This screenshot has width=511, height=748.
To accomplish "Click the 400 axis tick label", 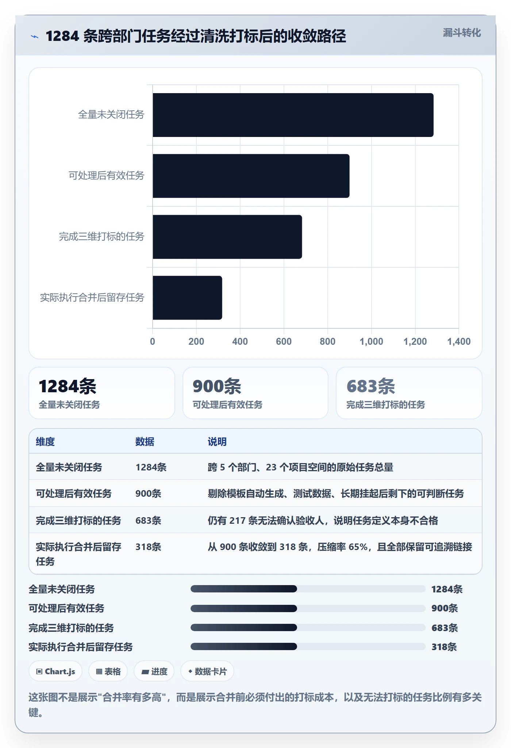I will pyautogui.click(x=240, y=341).
